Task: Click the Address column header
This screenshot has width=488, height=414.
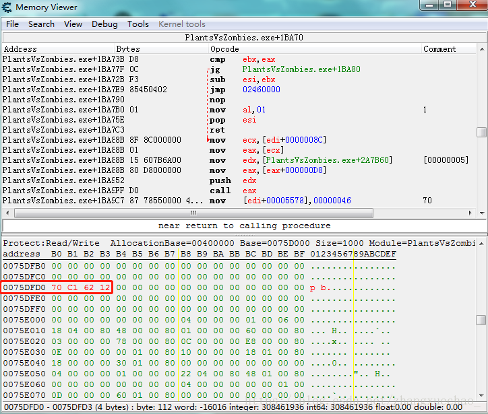Action: 59,49
